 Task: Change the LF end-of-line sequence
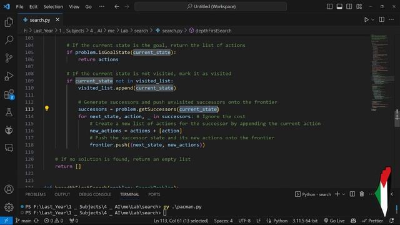258,221
